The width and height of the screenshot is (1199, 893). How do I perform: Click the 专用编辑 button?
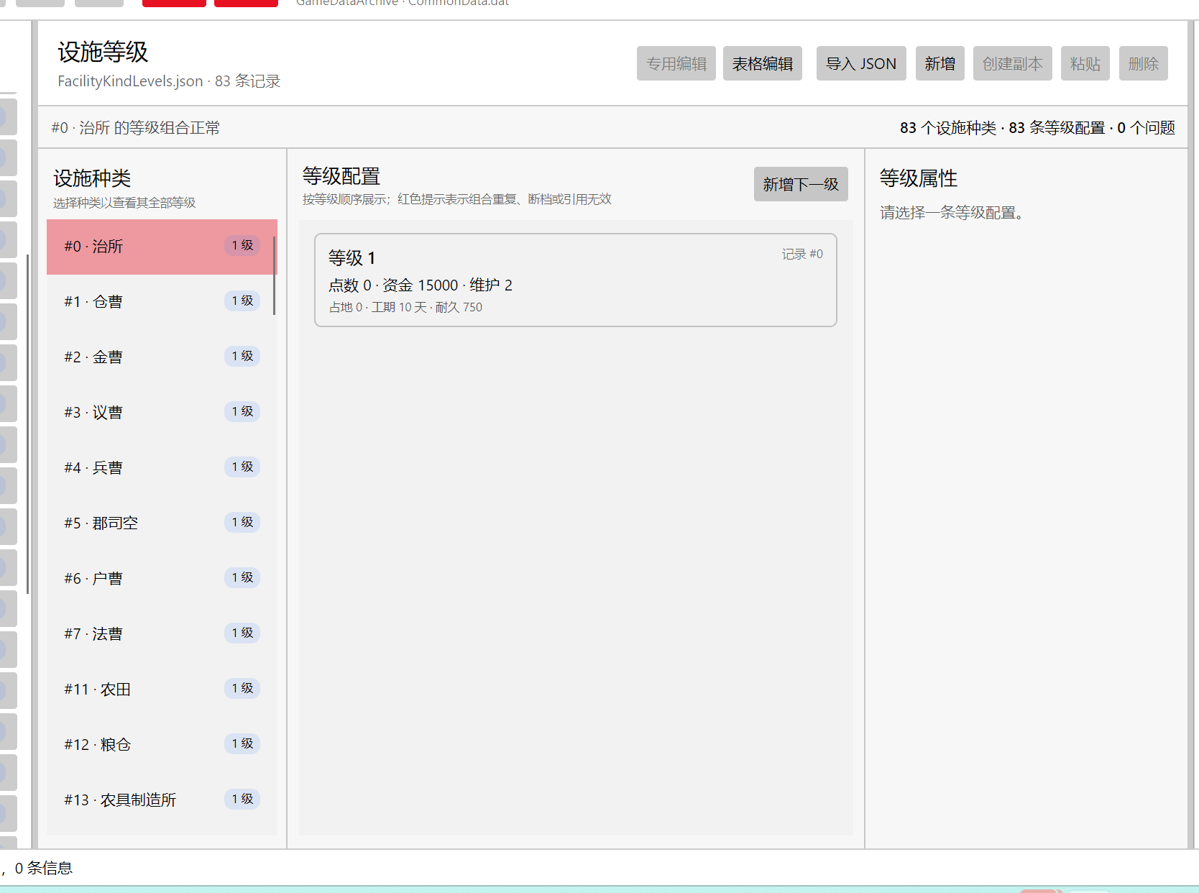676,63
